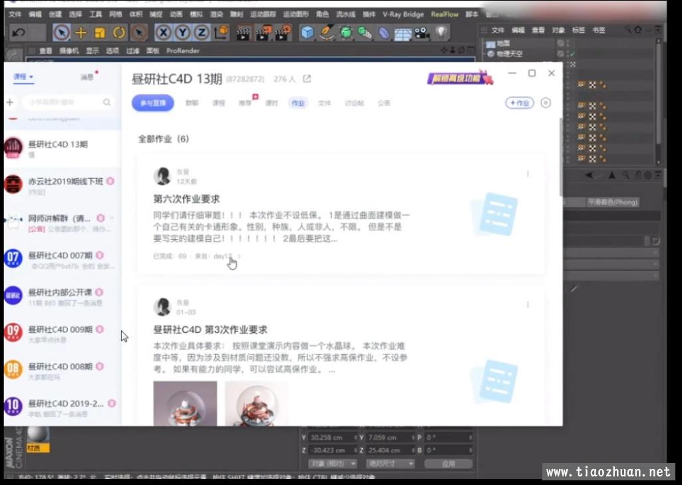
Task: Open the 书签 menu in Object Manager
Action: coord(598,30)
